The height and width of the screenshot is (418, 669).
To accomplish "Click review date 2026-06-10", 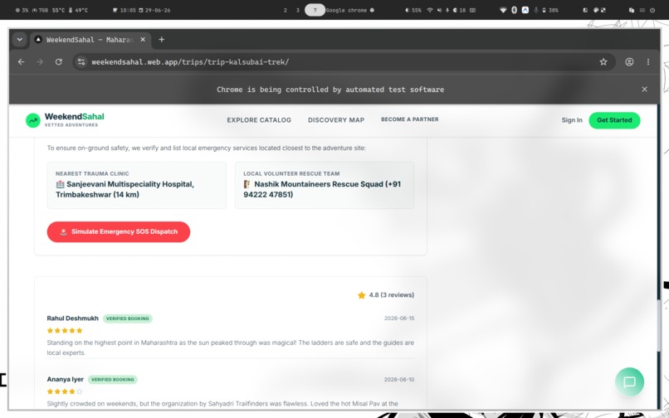I will pos(399,379).
